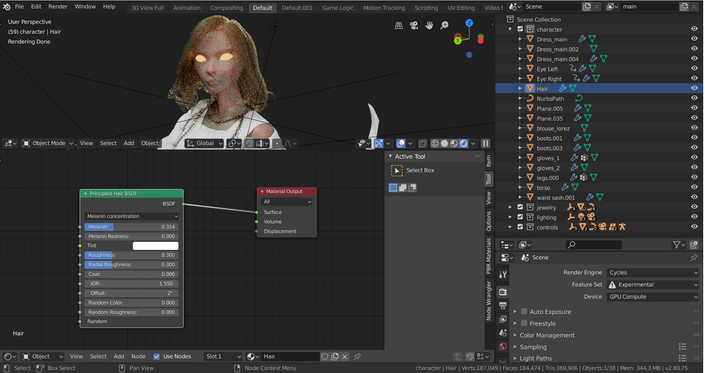Select rendered viewport shading mode icon
Viewport: 705px width, 373px height.
click(464, 143)
